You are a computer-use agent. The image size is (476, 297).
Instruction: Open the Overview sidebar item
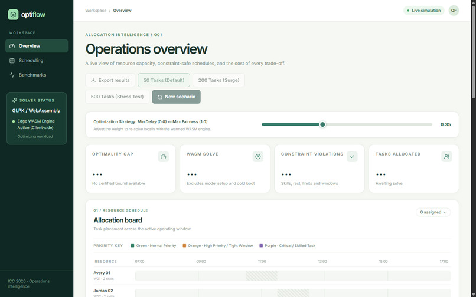37,46
